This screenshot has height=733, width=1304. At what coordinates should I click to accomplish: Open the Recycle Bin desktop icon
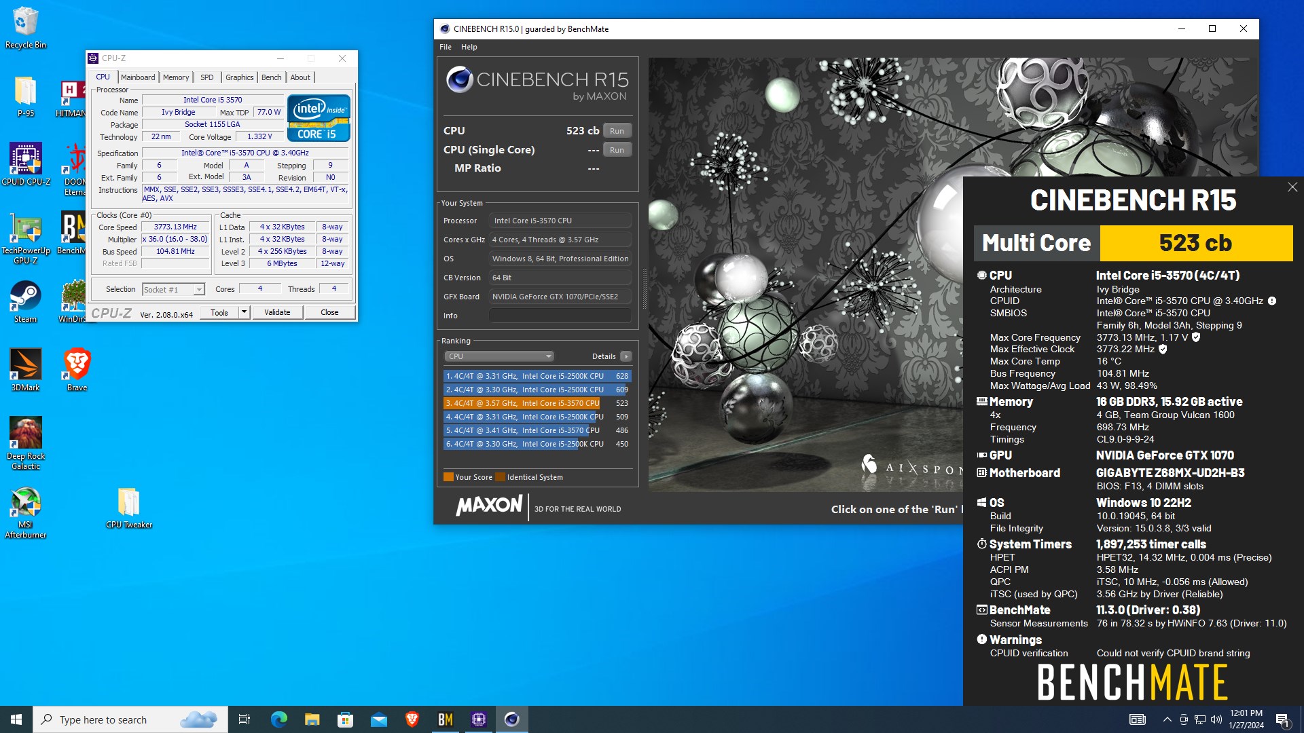click(x=26, y=27)
